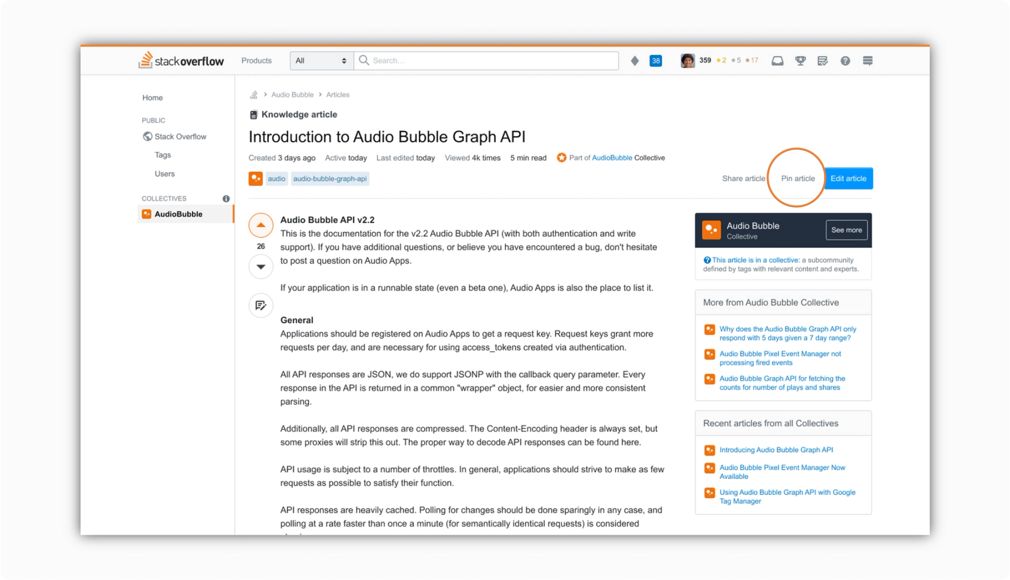Go to Home in sidebar
Viewport: 1010px width, 580px height.
click(152, 98)
